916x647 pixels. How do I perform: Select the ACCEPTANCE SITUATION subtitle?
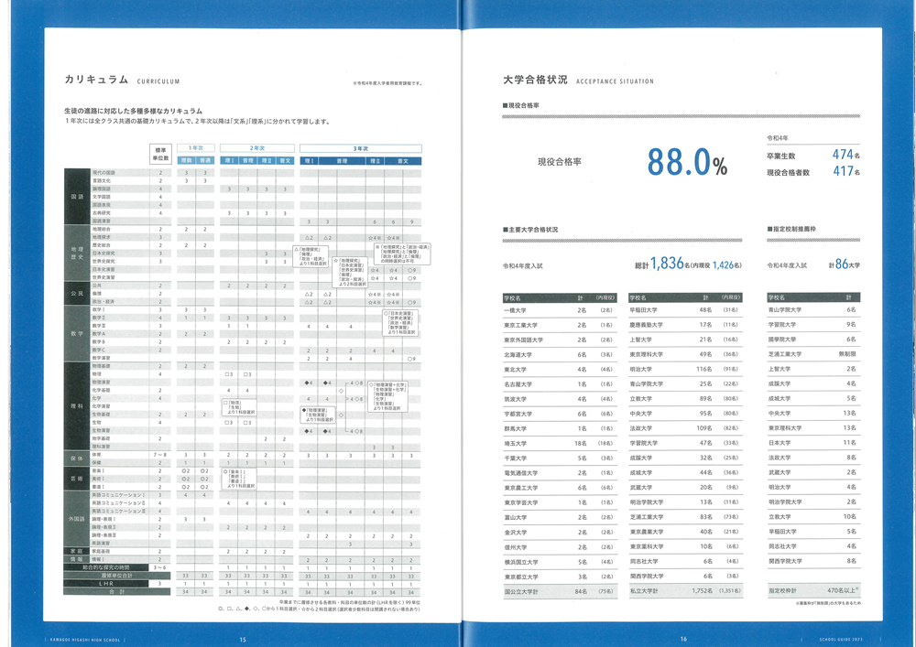[615, 81]
